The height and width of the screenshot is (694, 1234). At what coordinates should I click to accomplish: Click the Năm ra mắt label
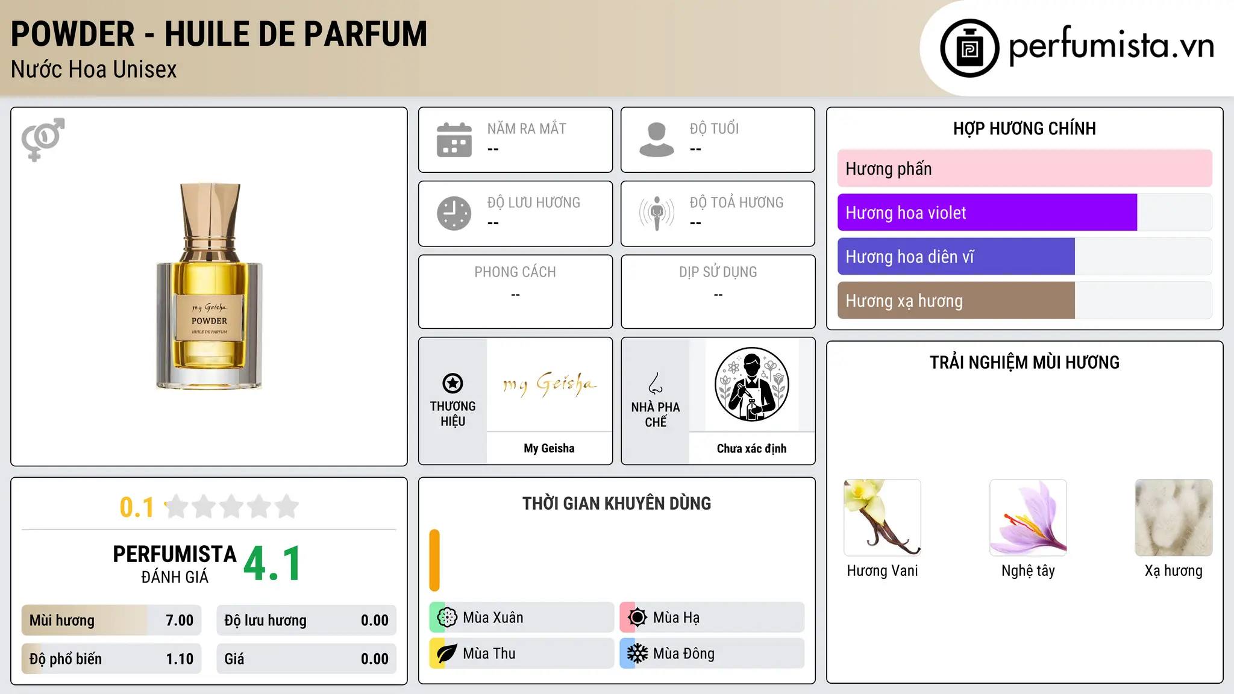527,128
